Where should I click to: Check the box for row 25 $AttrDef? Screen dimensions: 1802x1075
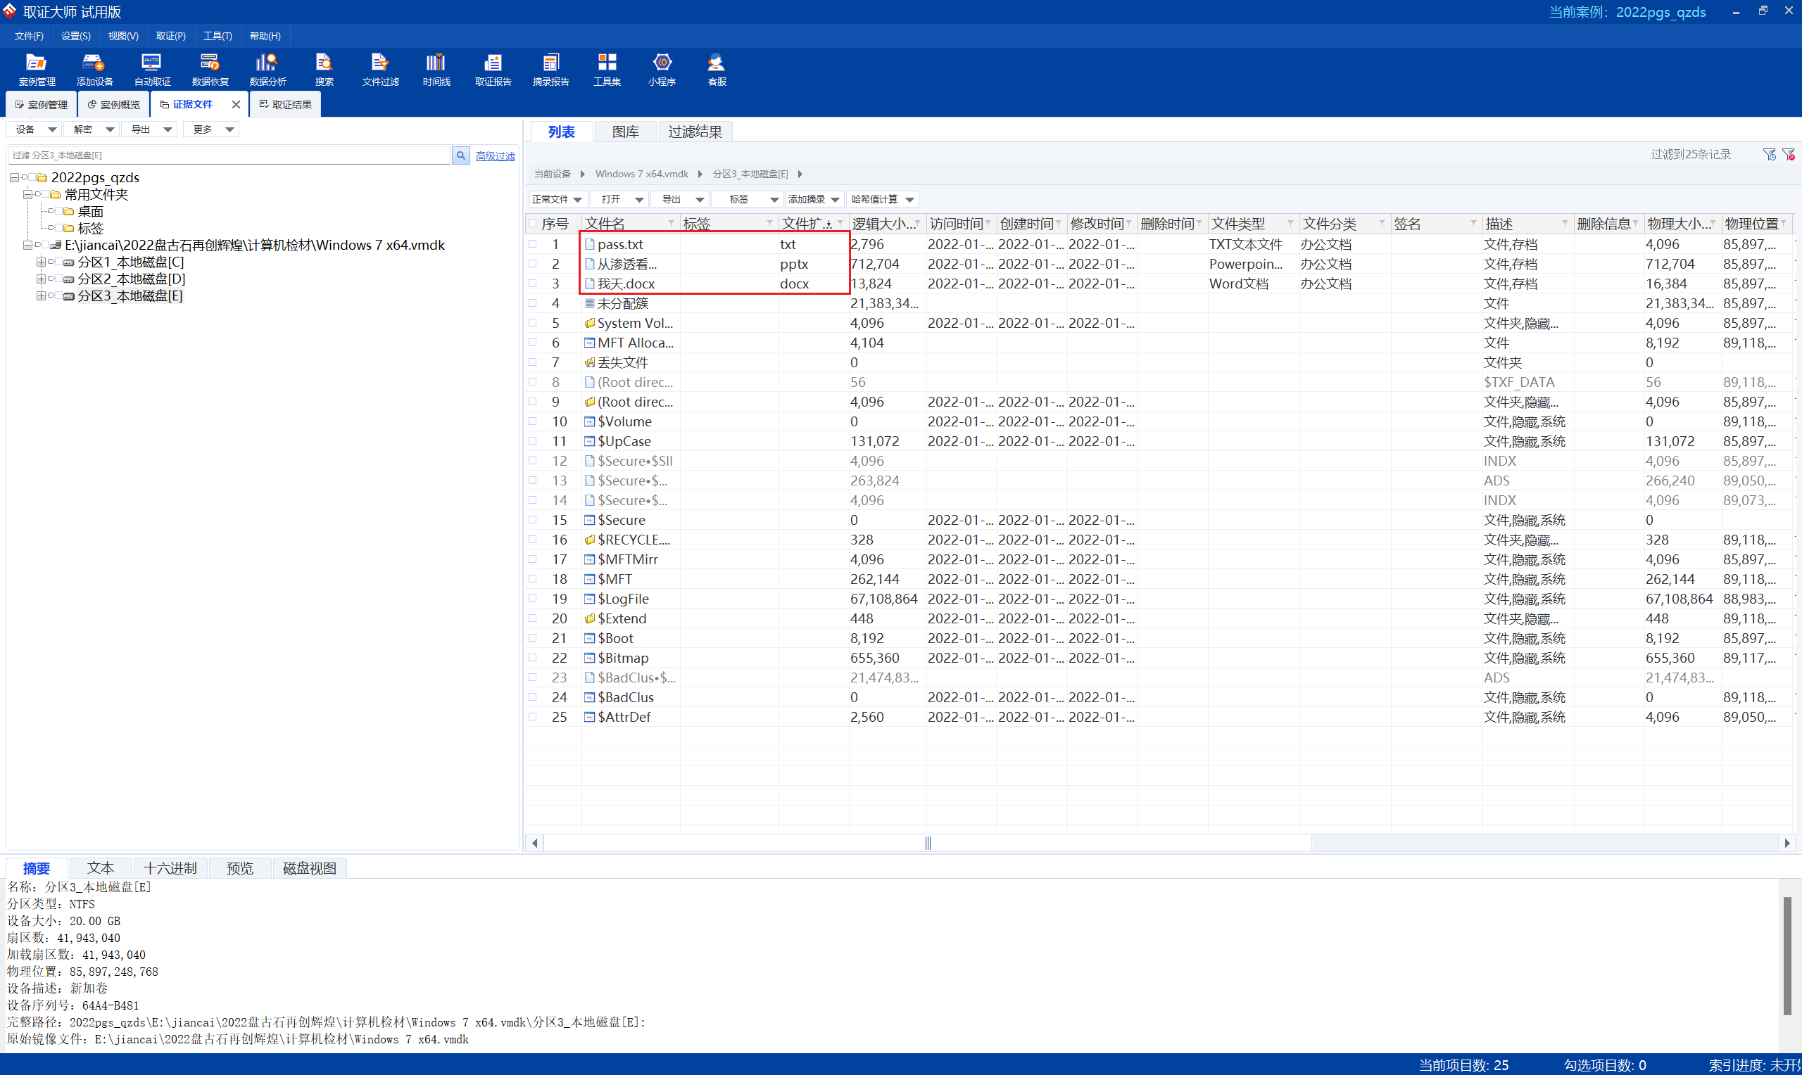tap(533, 716)
